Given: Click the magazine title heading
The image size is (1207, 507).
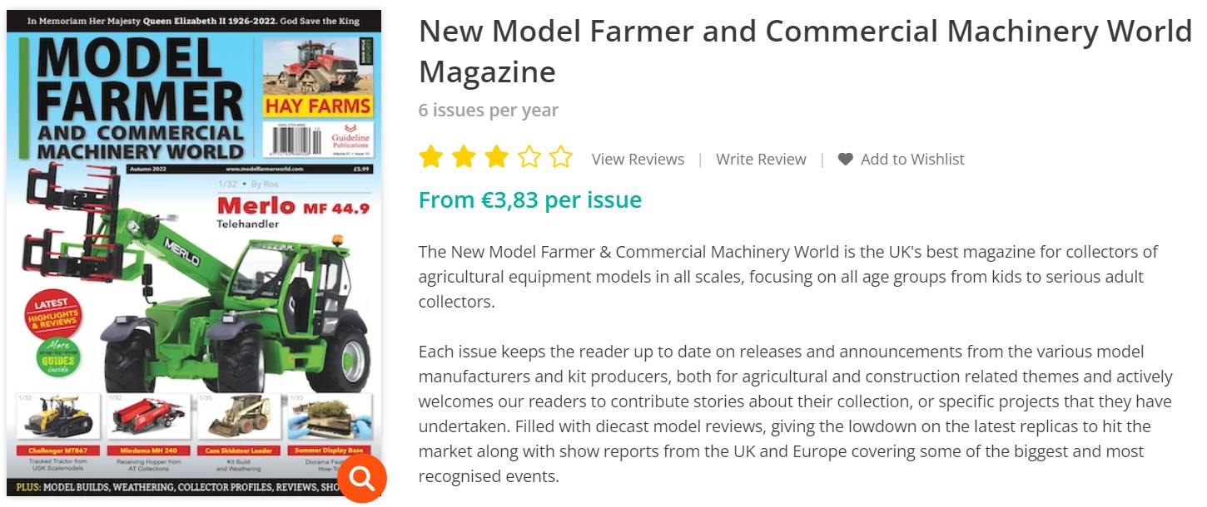Looking at the screenshot, I should (804, 52).
